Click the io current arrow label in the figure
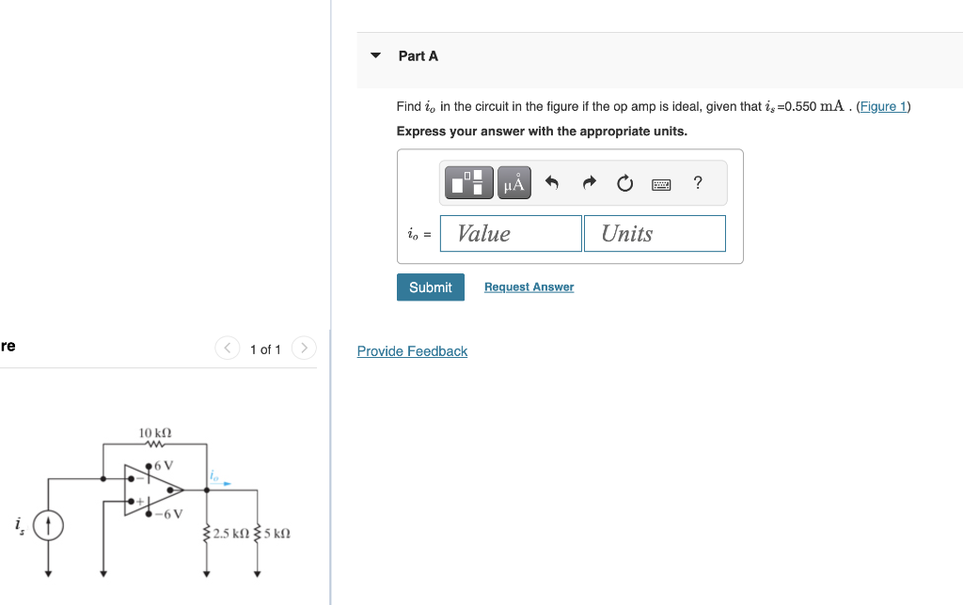Viewport: 963px width, 605px height. [214, 478]
